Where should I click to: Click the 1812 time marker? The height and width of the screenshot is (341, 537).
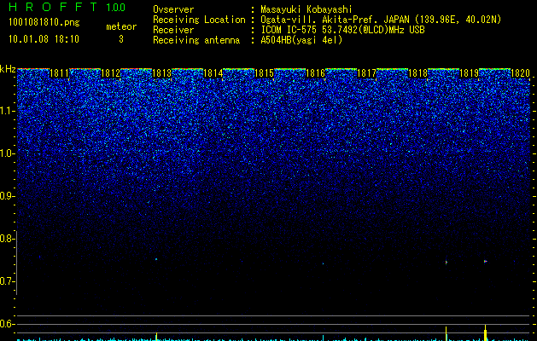click(111, 73)
